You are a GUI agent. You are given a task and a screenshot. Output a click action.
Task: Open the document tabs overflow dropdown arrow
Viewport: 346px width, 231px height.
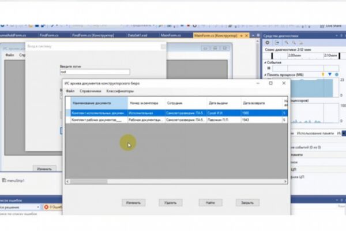[253, 36]
